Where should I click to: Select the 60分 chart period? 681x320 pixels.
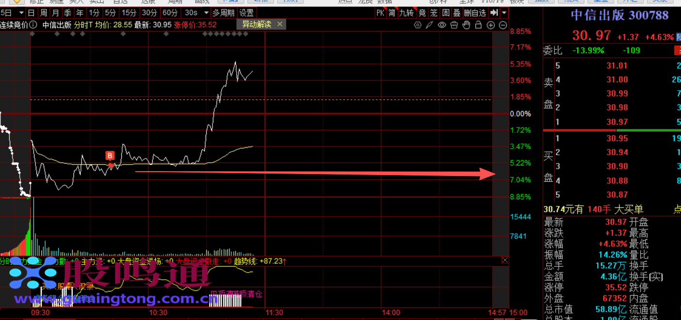pos(170,13)
